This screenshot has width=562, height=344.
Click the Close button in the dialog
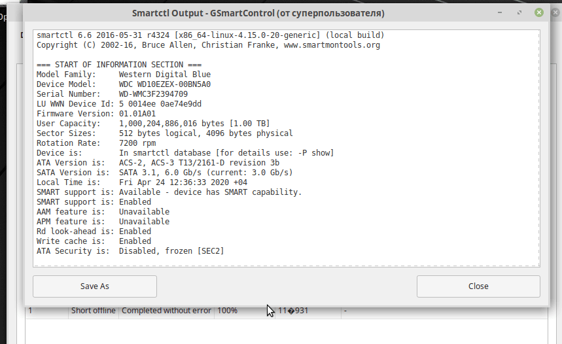pyautogui.click(x=478, y=286)
